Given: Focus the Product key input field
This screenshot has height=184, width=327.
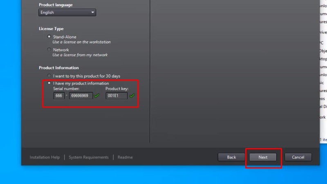Looking at the screenshot, I should [116, 96].
